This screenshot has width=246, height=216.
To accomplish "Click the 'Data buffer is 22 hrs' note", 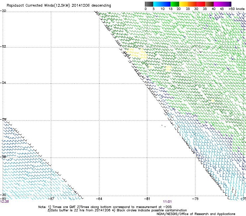I will (117, 210).
